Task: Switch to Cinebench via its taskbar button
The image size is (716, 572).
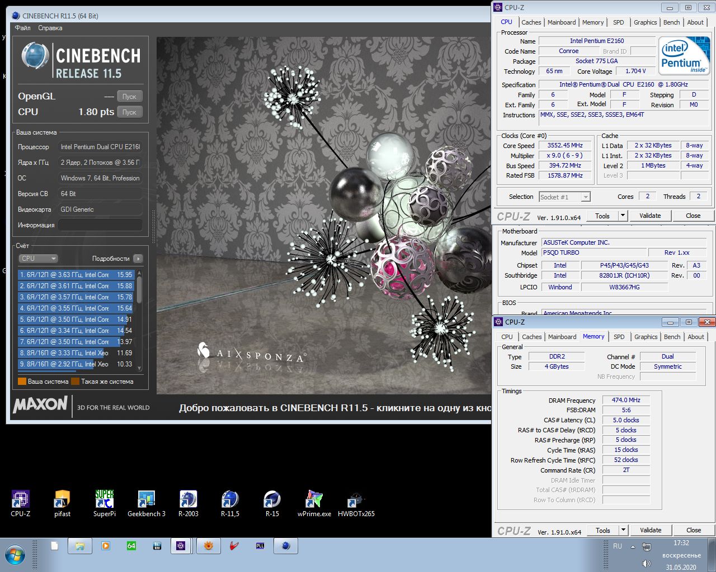Action: (x=286, y=546)
